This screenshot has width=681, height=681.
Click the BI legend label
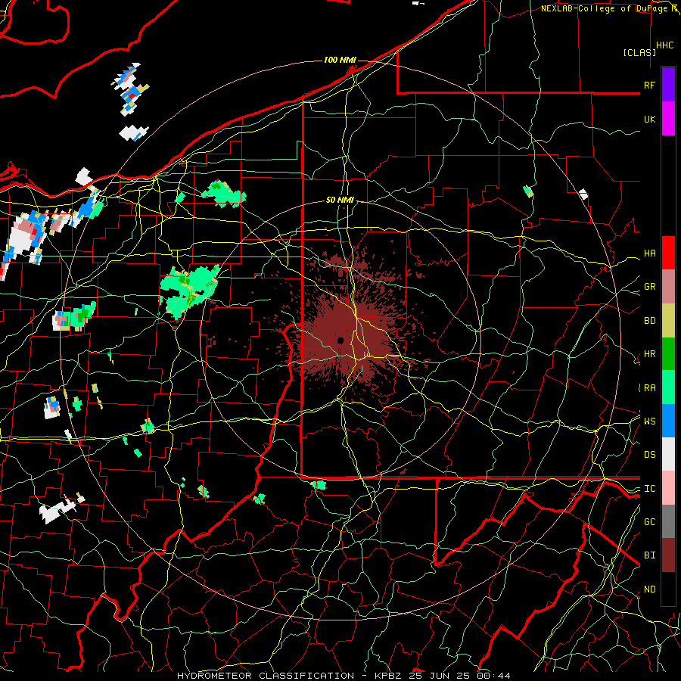pyautogui.click(x=649, y=555)
